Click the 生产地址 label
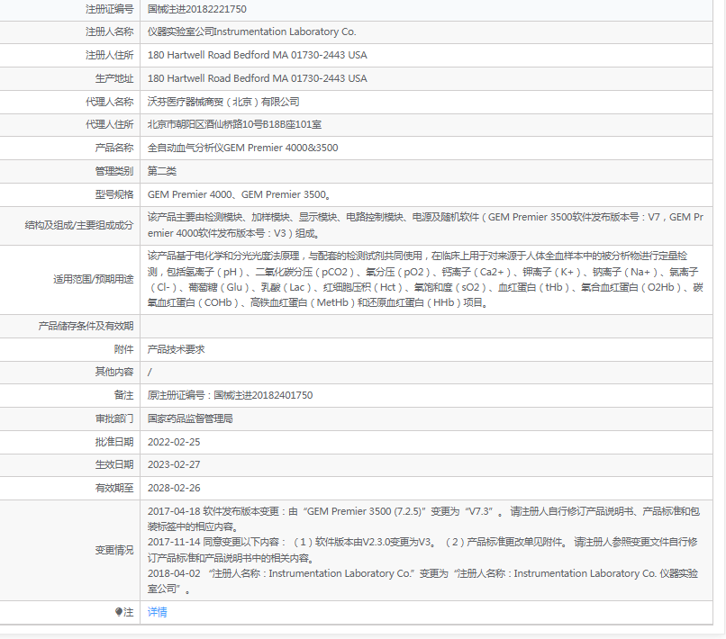The image size is (726, 639). pos(114,78)
